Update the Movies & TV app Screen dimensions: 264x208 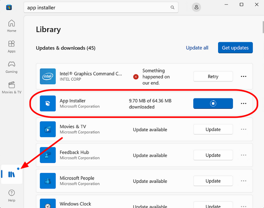tap(213, 129)
